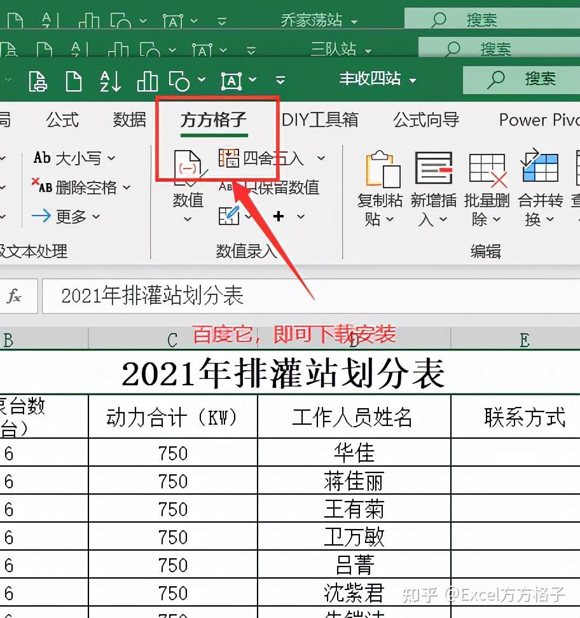Select 方方格子 ribbon tab
Image resolution: width=580 pixels, height=618 pixels.
(x=214, y=120)
